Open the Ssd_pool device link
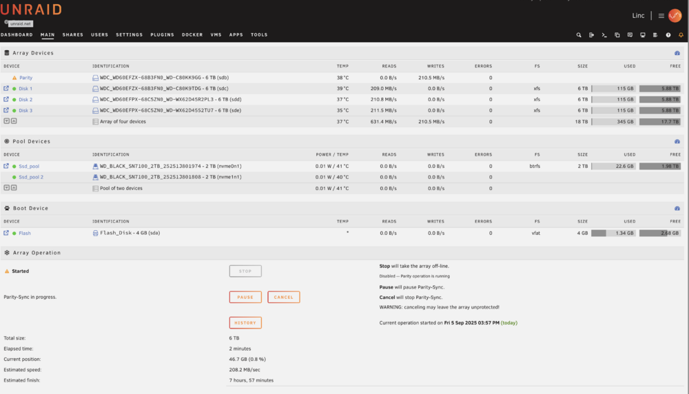The image size is (689, 394). click(29, 167)
